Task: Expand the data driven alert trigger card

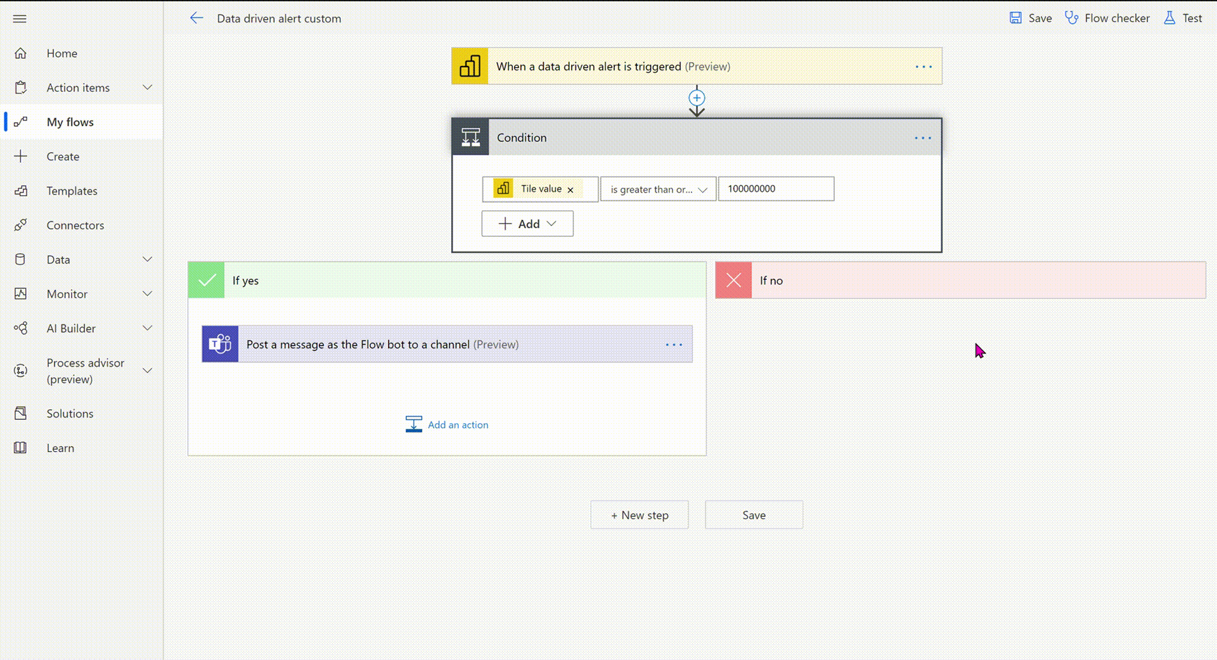Action: tap(697, 66)
